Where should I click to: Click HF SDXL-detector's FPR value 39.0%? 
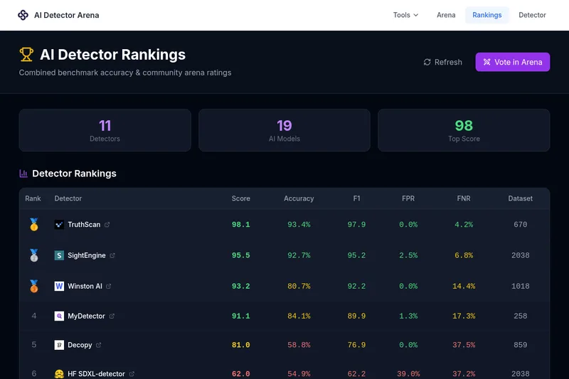(408, 374)
